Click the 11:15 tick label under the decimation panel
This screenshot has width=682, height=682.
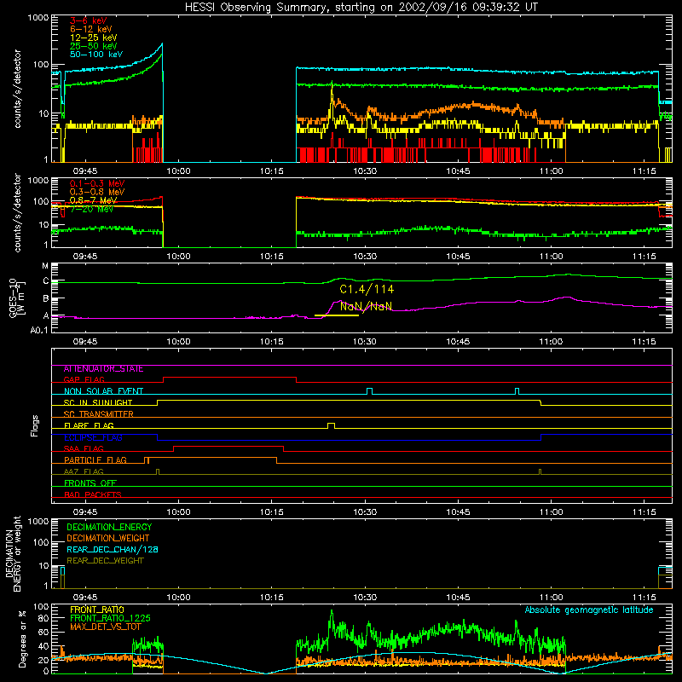(x=644, y=598)
